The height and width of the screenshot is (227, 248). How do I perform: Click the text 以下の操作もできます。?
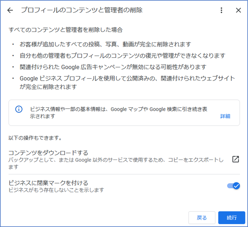pyautogui.click(x=35, y=138)
